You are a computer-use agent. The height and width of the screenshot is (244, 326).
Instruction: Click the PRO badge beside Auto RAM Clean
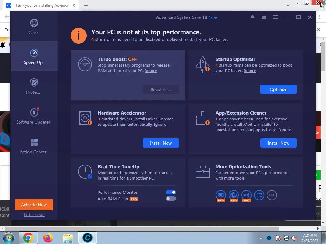point(134,199)
